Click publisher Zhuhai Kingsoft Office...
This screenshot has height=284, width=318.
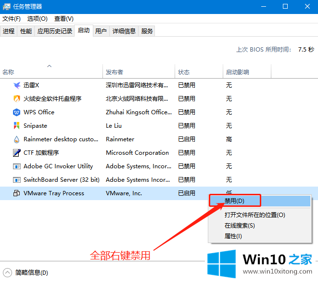139,112
